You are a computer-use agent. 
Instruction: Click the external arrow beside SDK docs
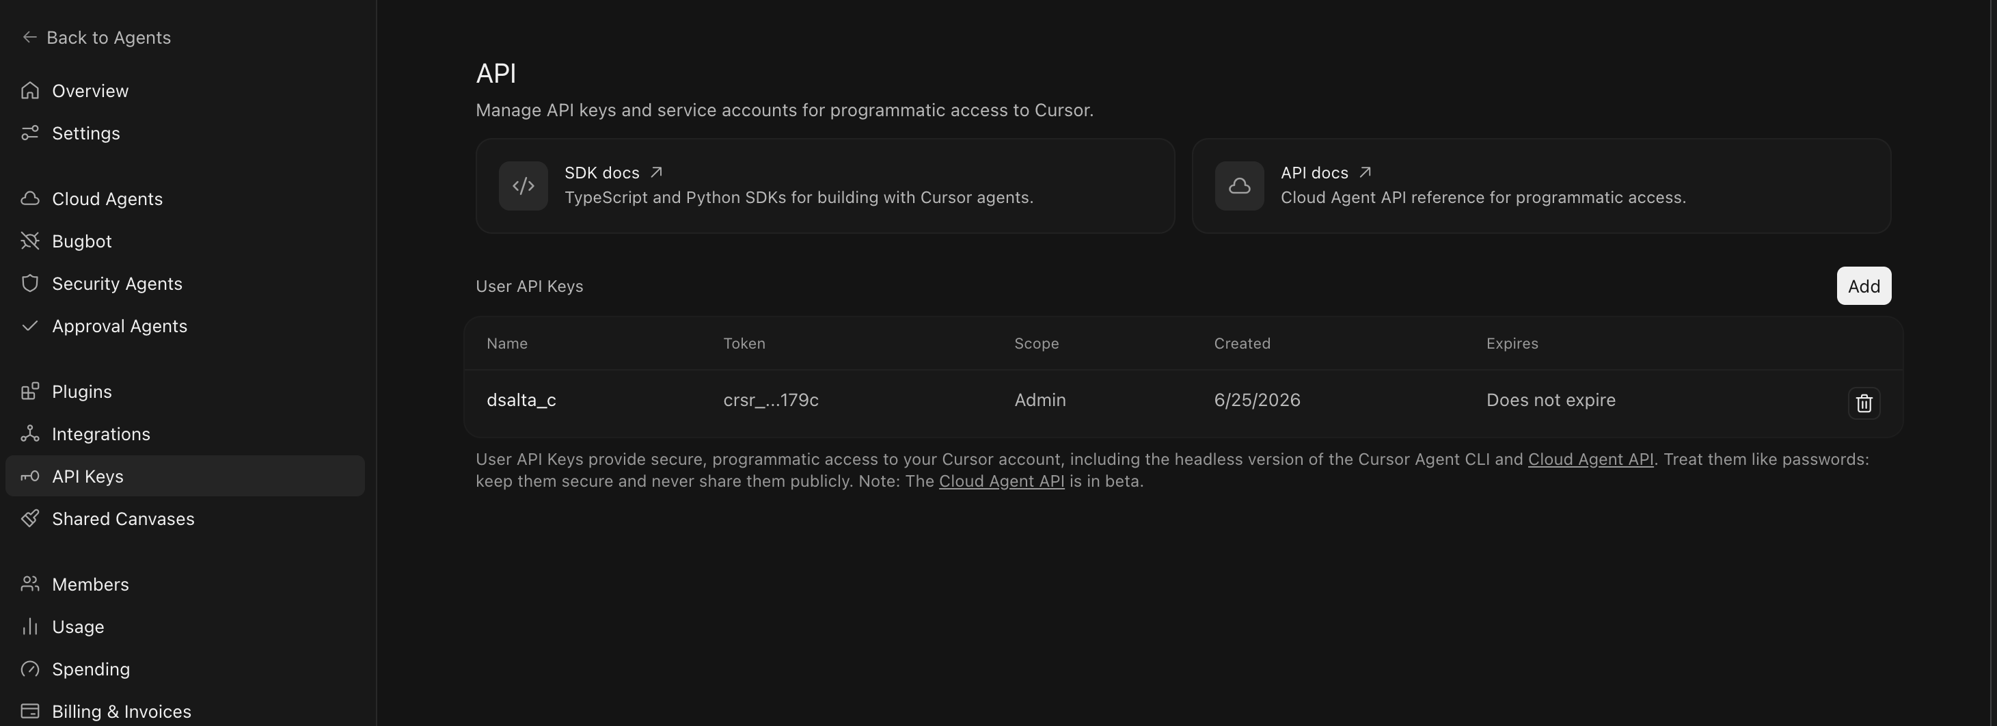pyautogui.click(x=656, y=172)
